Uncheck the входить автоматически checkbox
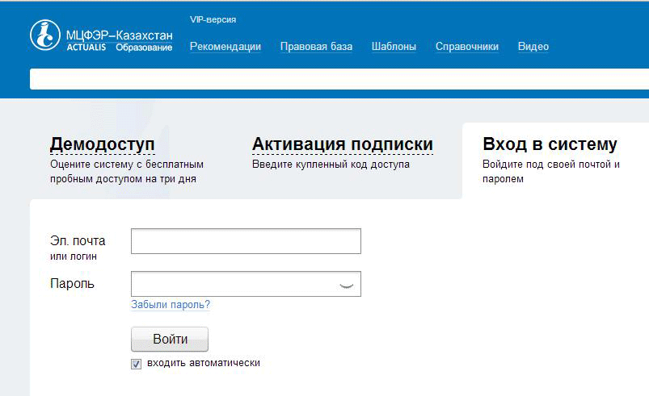 click(x=136, y=364)
